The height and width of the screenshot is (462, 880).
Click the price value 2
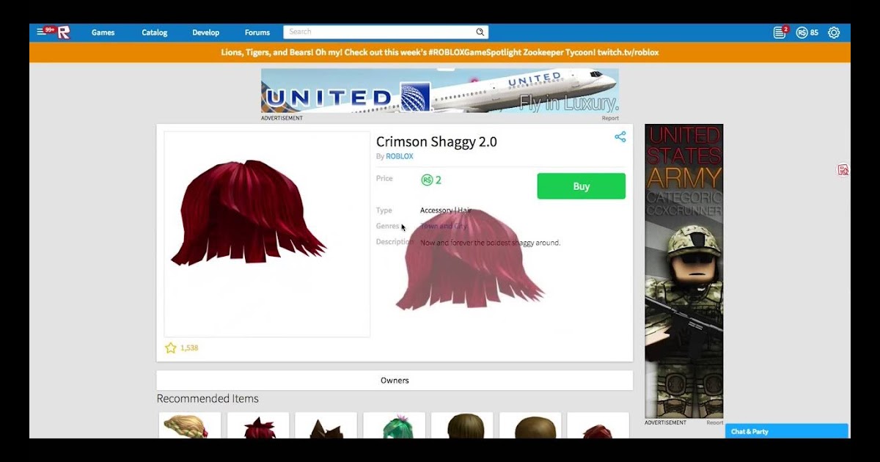coord(439,180)
